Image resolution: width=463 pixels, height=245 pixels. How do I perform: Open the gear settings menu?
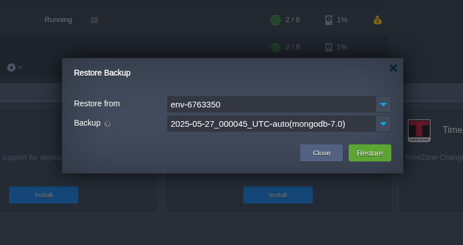(x=12, y=68)
